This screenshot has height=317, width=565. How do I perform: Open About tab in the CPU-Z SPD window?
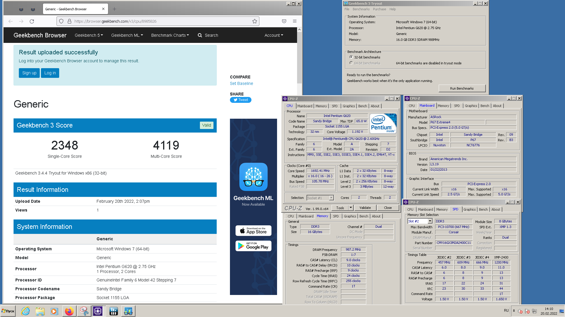[496, 209]
